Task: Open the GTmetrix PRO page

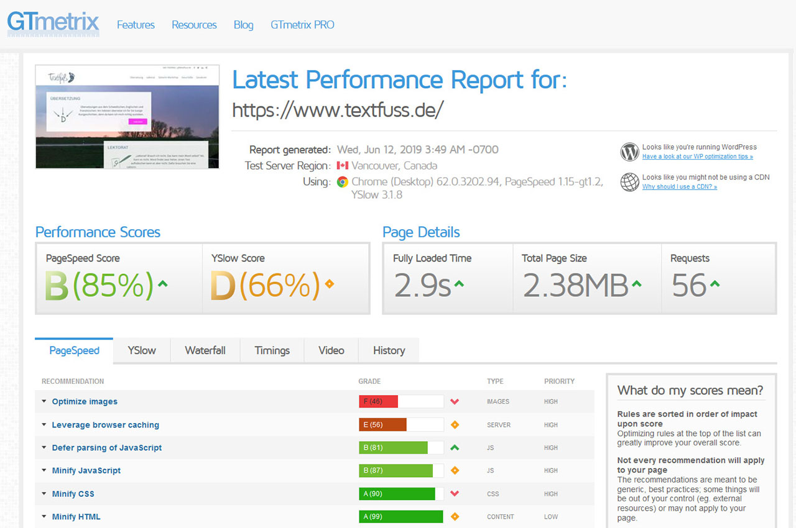Action: click(302, 25)
